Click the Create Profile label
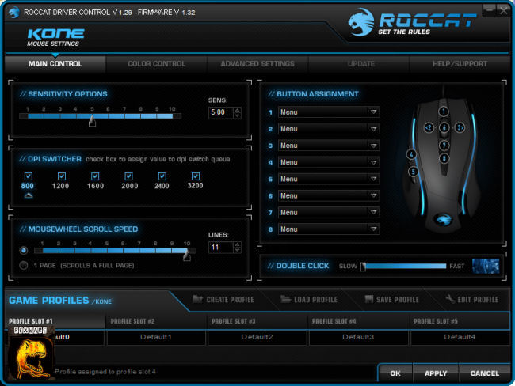The height and width of the screenshot is (386, 515). (230, 300)
